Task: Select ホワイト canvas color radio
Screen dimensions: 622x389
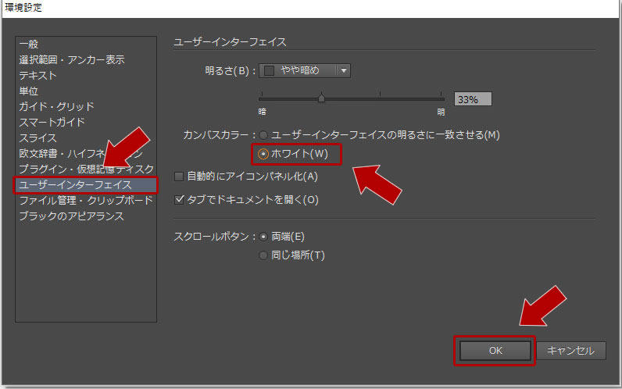Action: point(263,154)
